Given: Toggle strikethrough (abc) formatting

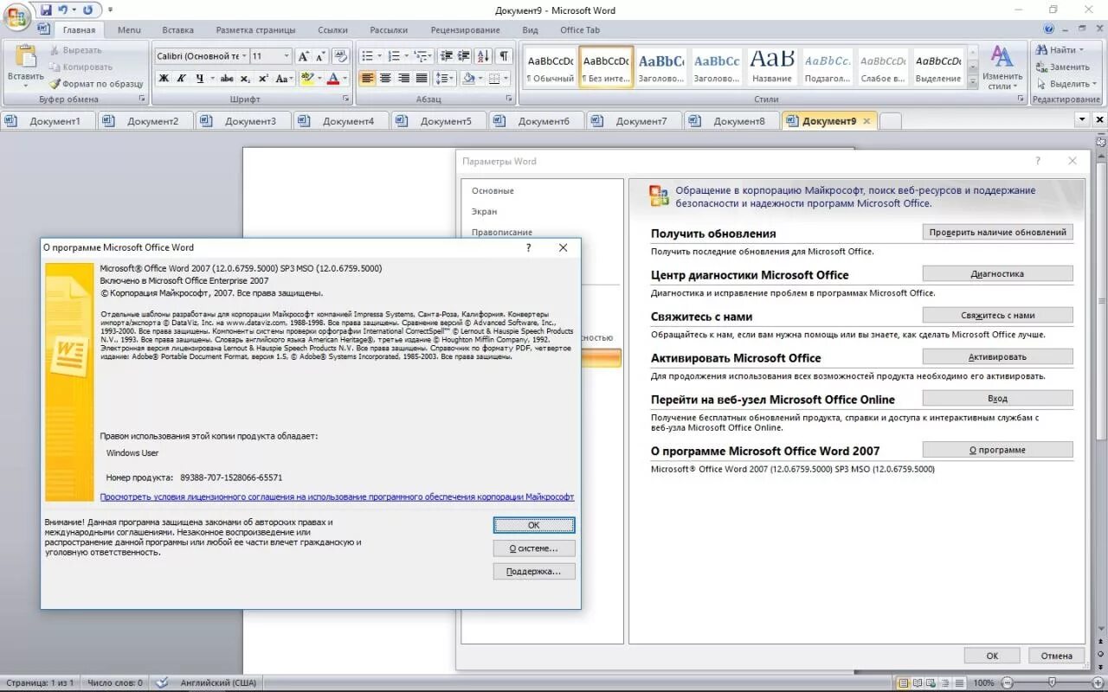Looking at the screenshot, I should pyautogui.click(x=227, y=78).
